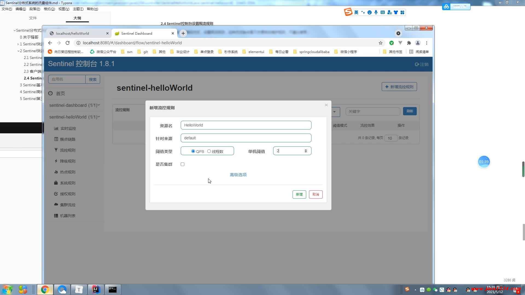Image resolution: width=525 pixels, height=295 pixels.
Task: Click the app name search field
Action: 67,79
